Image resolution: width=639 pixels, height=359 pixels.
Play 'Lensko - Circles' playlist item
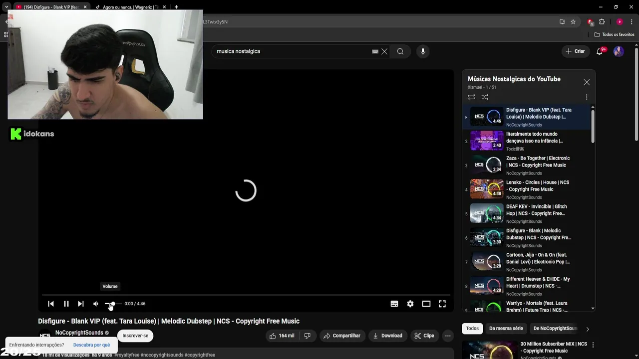tap(527, 189)
